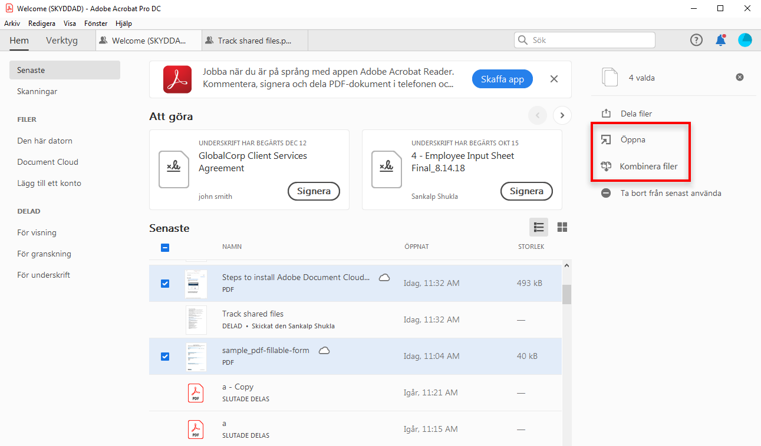Open Skanningar in the sidebar

tap(37, 91)
